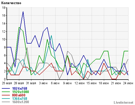
Task: Click the blue line's peak at 17
Action: 23,12
